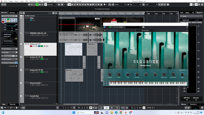Toggle the inspector record enable red button
Screen dimensions: 204x115
point(3,22)
